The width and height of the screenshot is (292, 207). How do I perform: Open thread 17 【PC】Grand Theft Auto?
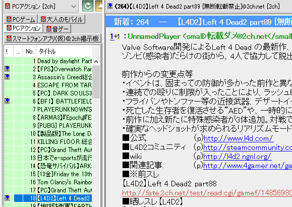(65, 190)
